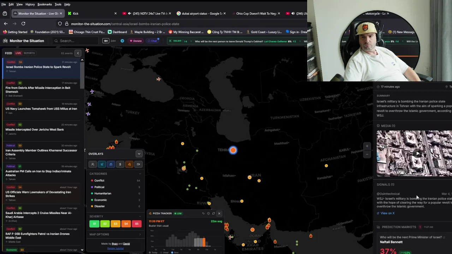Close the Pizza Tracker panel
The image size is (452, 254).
(219, 213)
